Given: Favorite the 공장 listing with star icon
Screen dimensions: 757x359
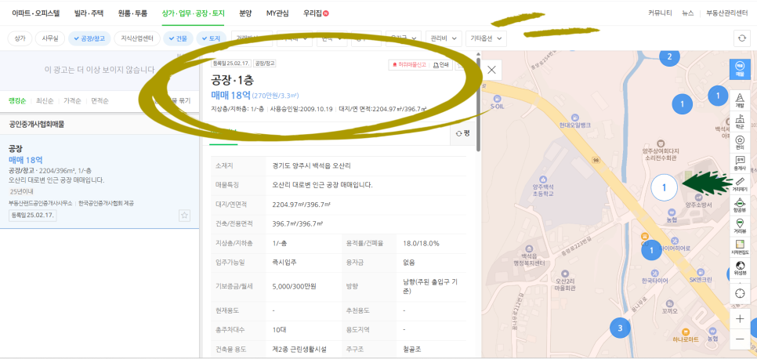Looking at the screenshot, I should [x=184, y=216].
